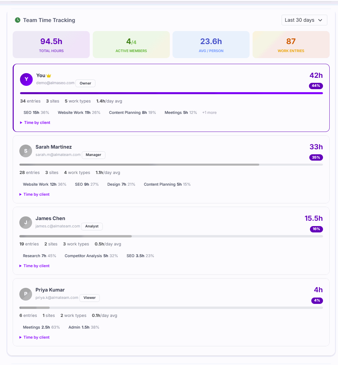Click the 94.5h Total Hours card
Image resolution: width=338 pixels, height=365 pixels.
[51, 44]
